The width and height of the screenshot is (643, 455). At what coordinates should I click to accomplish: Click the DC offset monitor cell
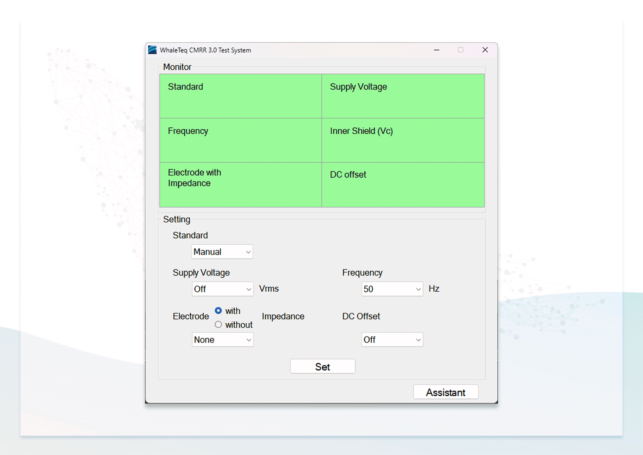pos(403,185)
